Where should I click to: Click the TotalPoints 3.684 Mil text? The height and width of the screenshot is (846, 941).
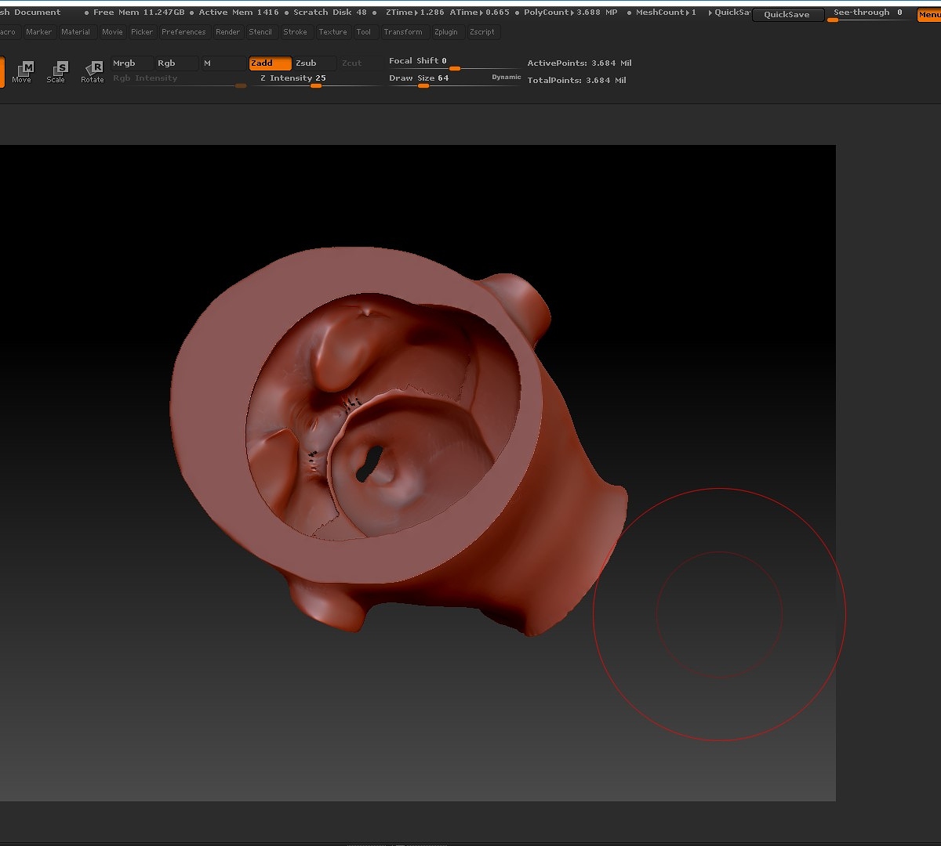pyautogui.click(x=576, y=81)
